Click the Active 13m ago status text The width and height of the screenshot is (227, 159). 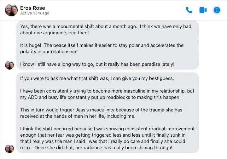pyautogui.click(x=35, y=13)
